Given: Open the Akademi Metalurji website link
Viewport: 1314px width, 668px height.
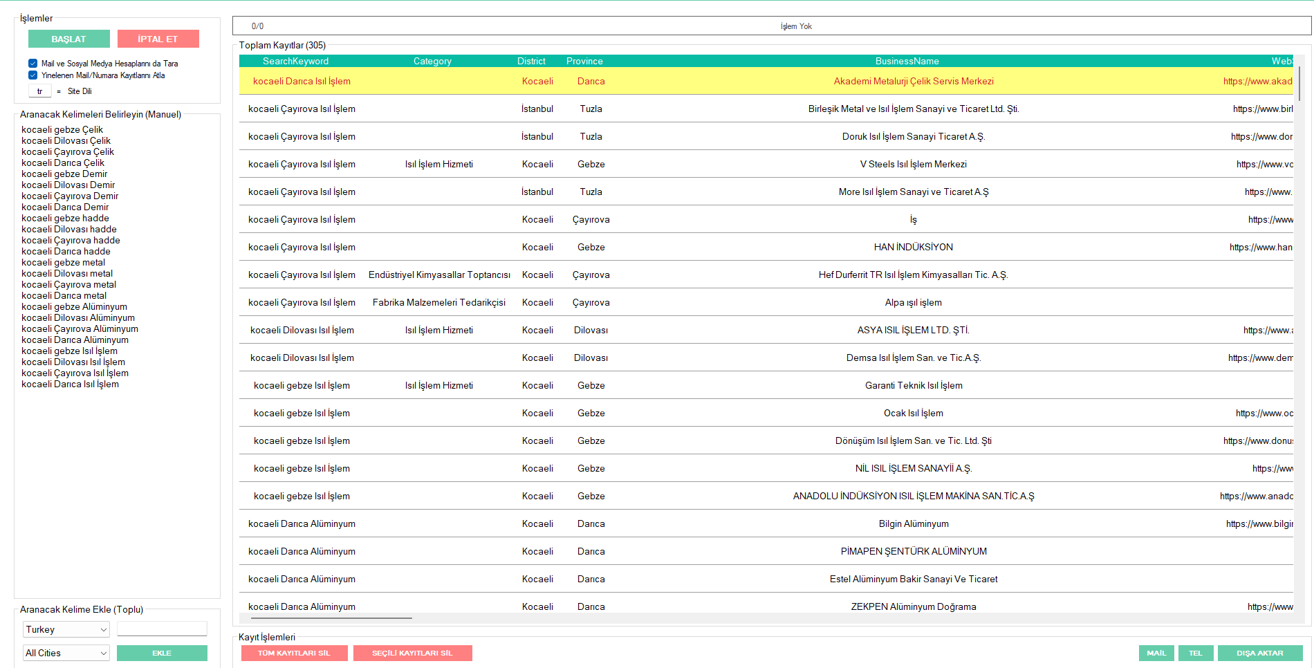Looking at the screenshot, I should click(1257, 81).
